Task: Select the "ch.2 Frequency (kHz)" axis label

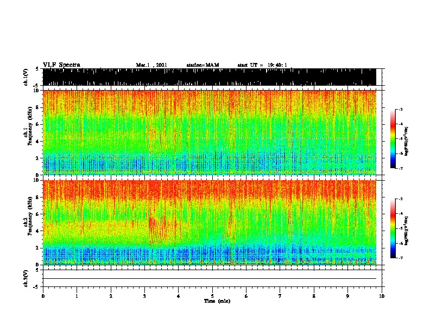Action: point(28,216)
